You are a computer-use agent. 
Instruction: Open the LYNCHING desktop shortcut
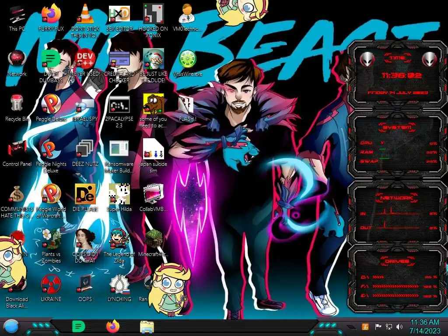(x=119, y=289)
